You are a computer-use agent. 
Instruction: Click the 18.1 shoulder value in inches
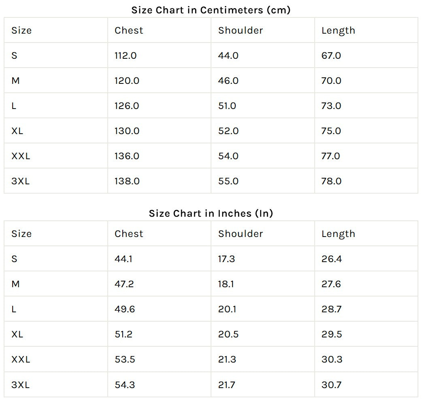point(226,284)
